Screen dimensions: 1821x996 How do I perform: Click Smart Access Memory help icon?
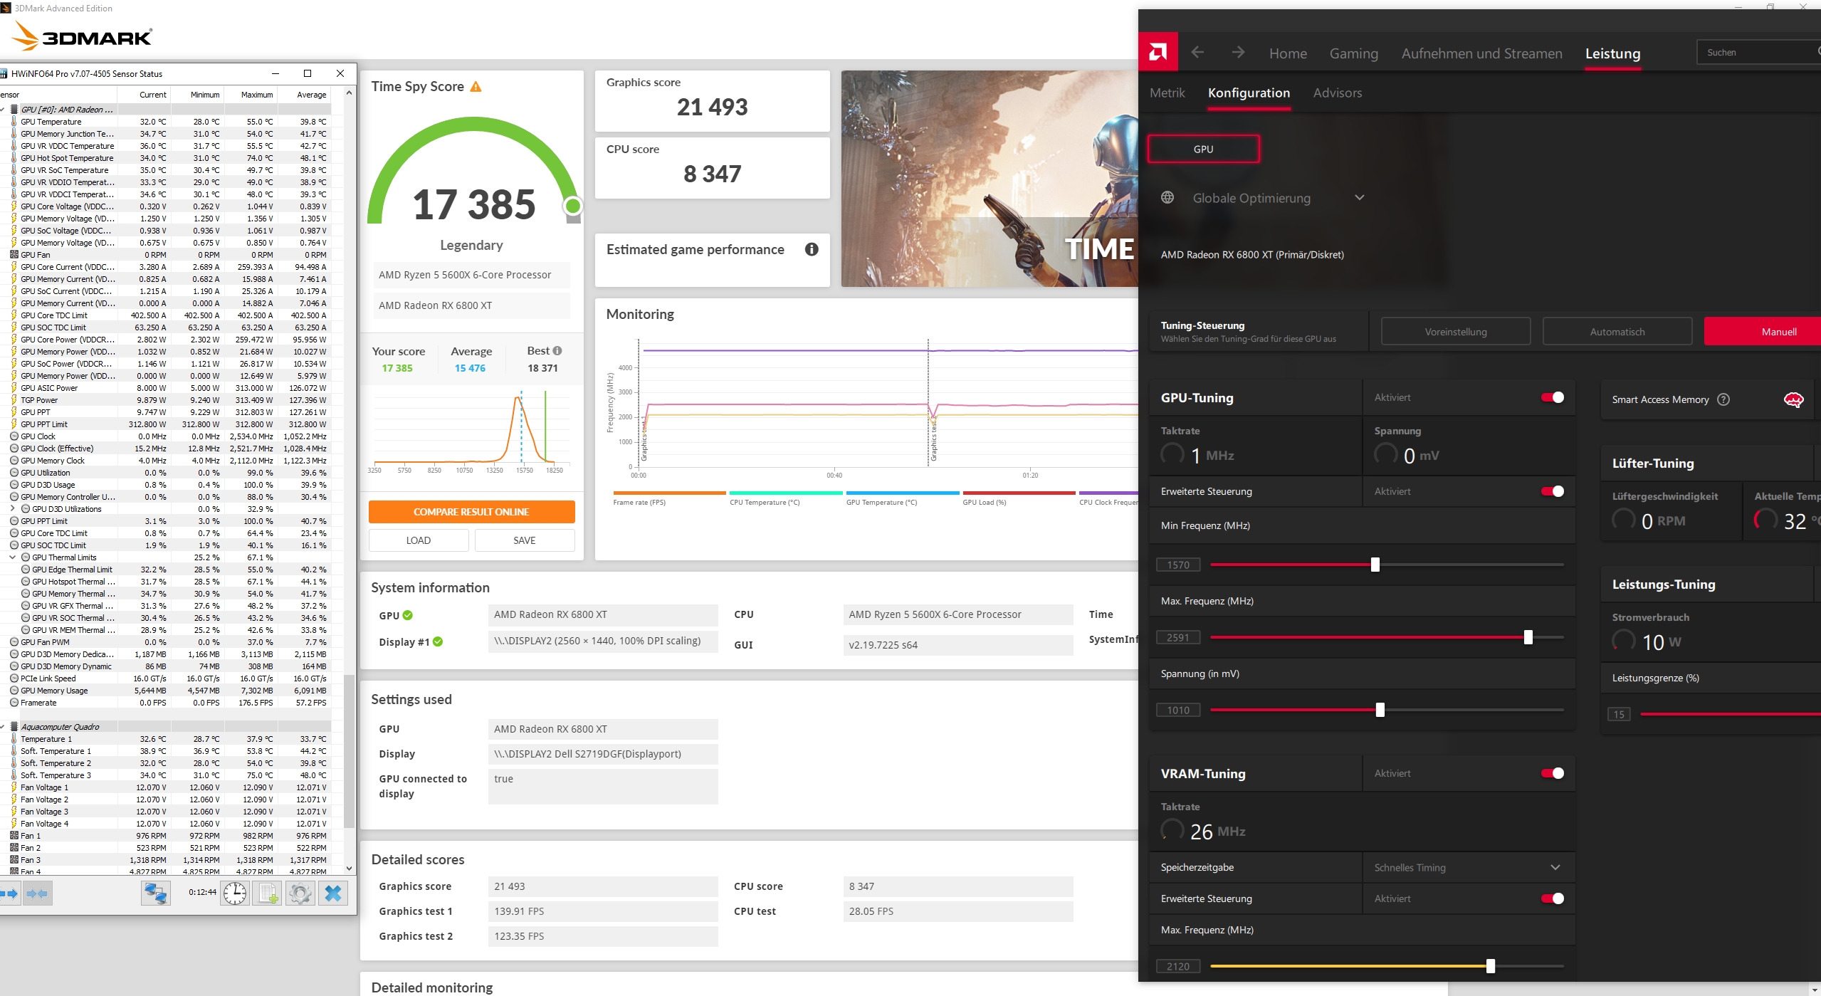coord(1723,399)
